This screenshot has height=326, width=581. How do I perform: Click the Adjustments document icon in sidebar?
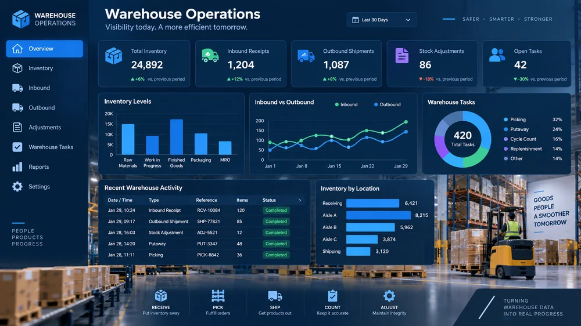[17, 127]
